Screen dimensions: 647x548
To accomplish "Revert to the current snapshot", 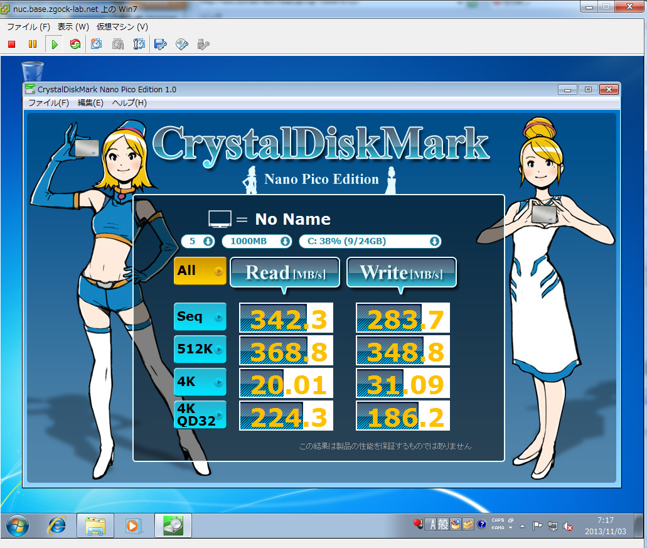I will point(118,44).
